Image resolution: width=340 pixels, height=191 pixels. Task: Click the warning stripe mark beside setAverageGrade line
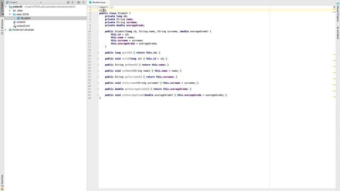[x=334, y=97]
